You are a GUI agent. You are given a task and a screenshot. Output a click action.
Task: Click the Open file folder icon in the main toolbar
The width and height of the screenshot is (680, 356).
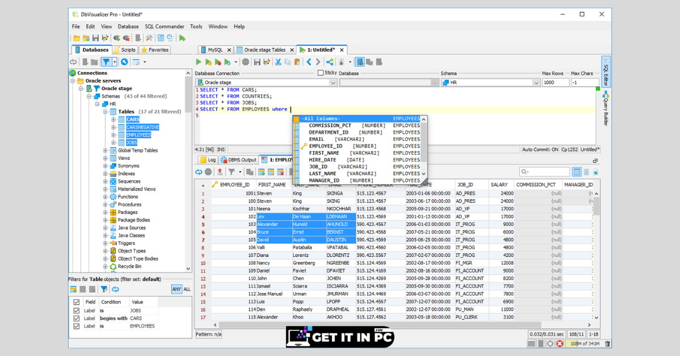[x=76, y=38]
